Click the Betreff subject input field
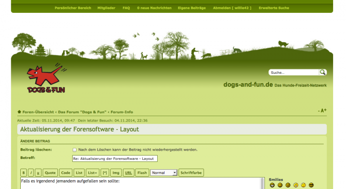Viewport: 346px width, 189px height. [115, 158]
